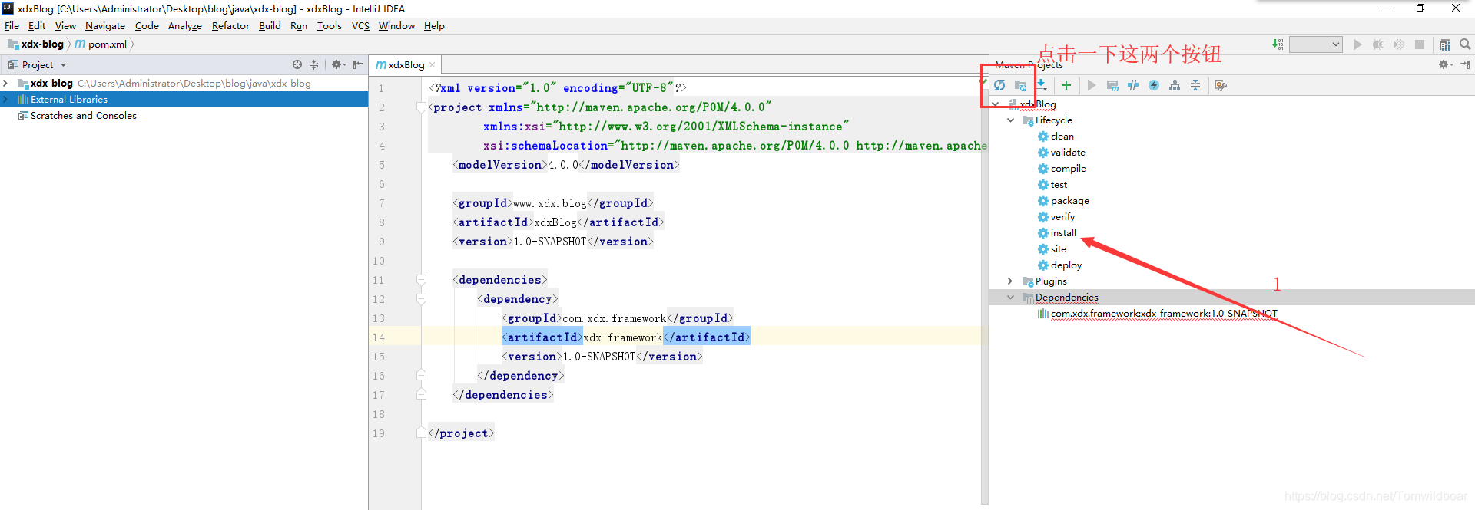The width and height of the screenshot is (1475, 510).
Task: Click Search Everywhere magnifier icon
Action: pyautogui.click(x=1465, y=44)
